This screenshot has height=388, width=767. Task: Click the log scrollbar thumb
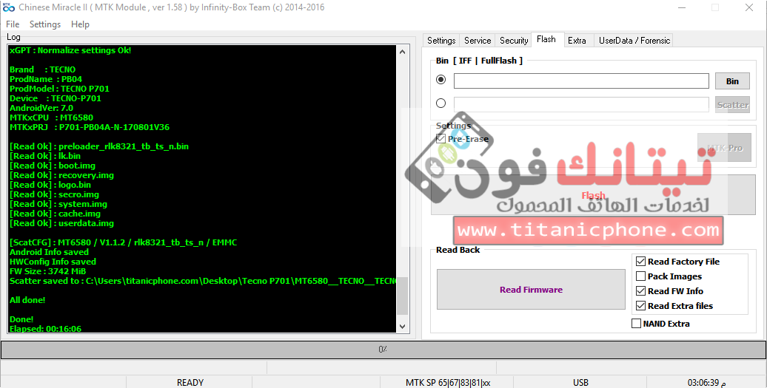click(x=402, y=296)
